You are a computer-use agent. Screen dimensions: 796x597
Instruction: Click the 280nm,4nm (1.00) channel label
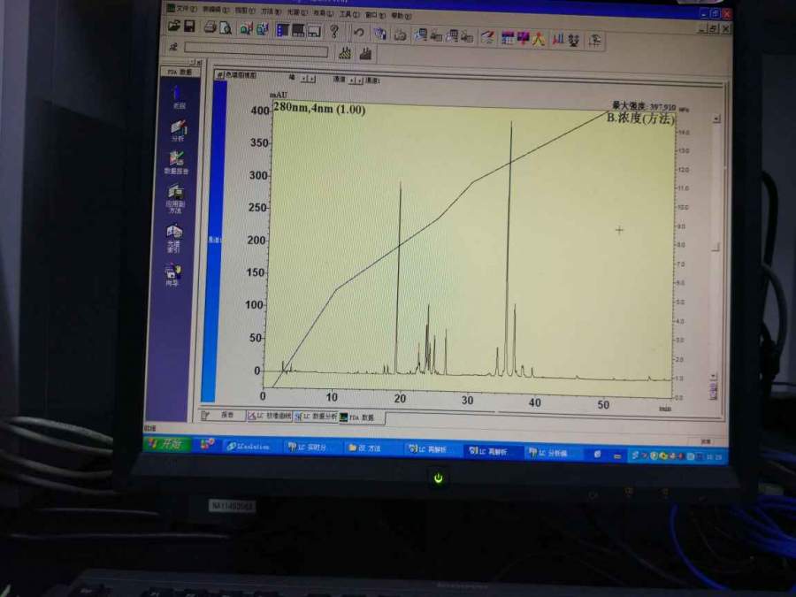pos(319,108)
